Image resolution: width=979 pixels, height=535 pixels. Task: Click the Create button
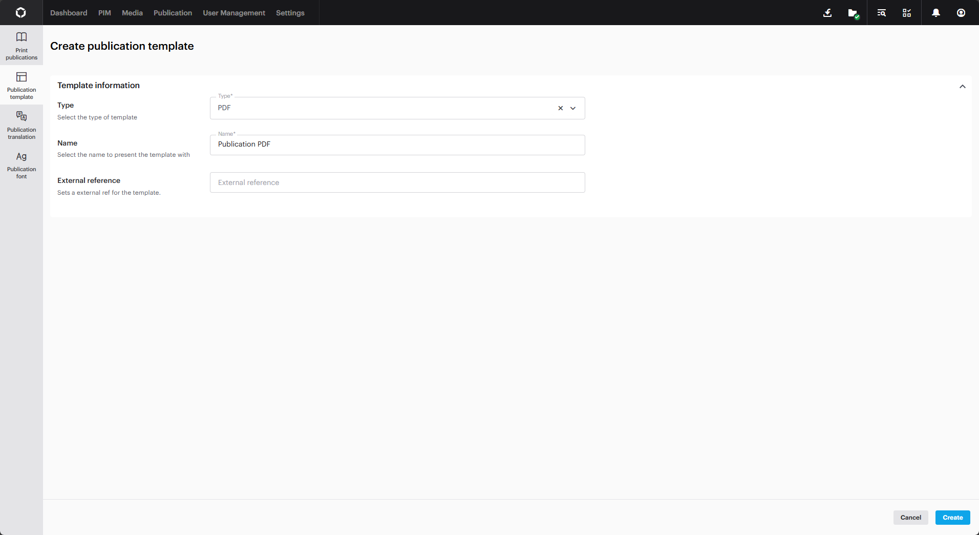pyautogui.click(x=952, y=518)
